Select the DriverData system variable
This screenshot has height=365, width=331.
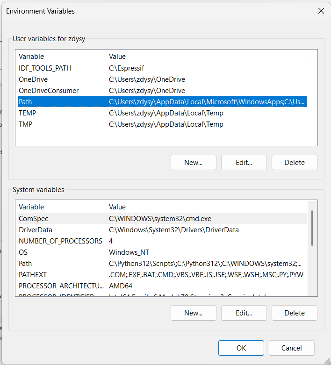click(36, 230)
